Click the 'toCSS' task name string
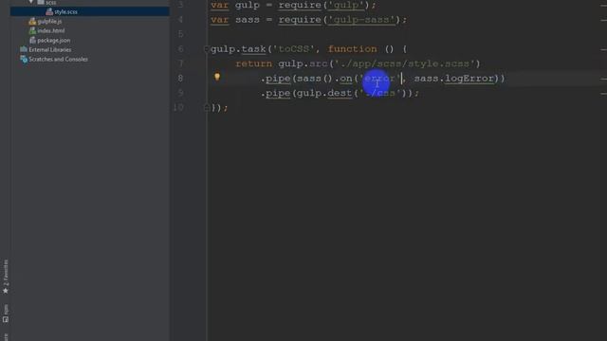The width and height of the screenshot is (607, 341). point(294,49)
